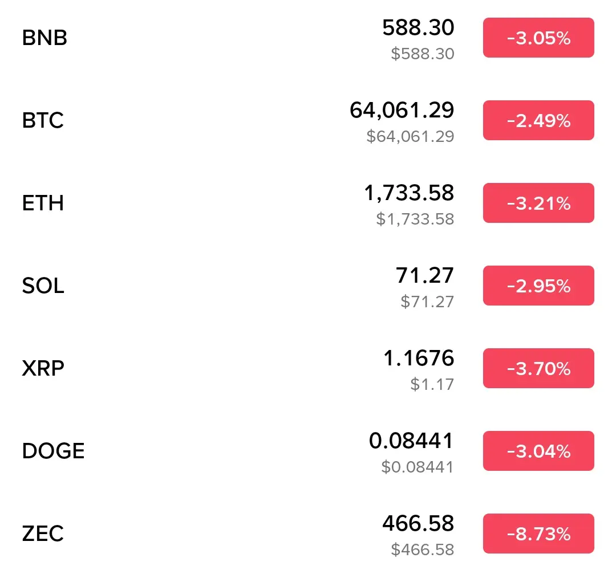
Task: Click the BTC price 64,061.29
Action: coord(402,111)
